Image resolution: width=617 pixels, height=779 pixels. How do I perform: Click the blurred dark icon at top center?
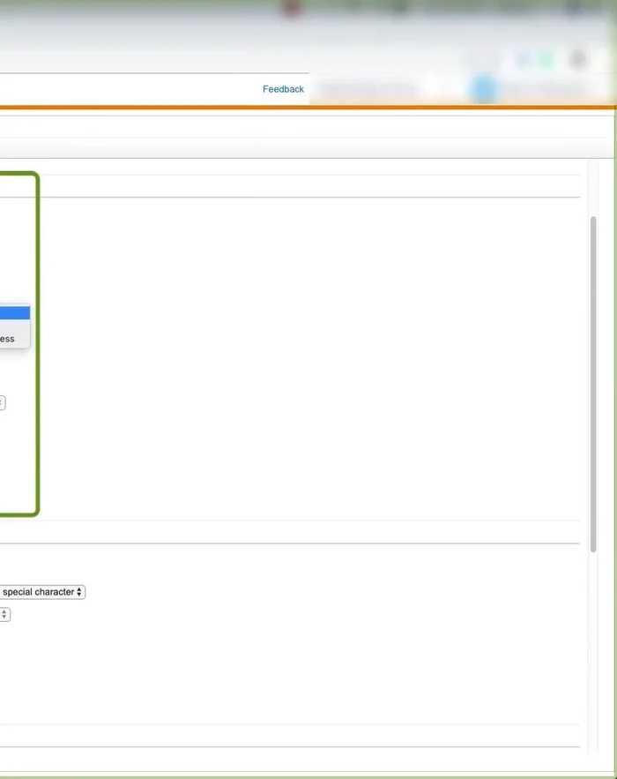(399, 9)
